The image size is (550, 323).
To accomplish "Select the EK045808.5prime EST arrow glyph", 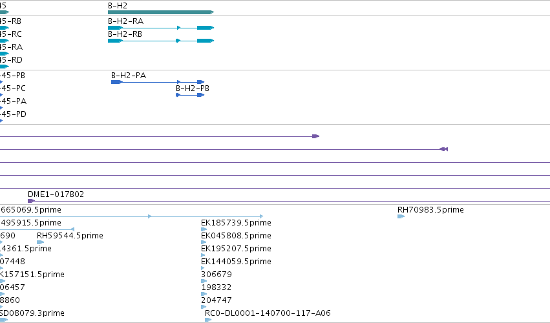I will point(204,242).
